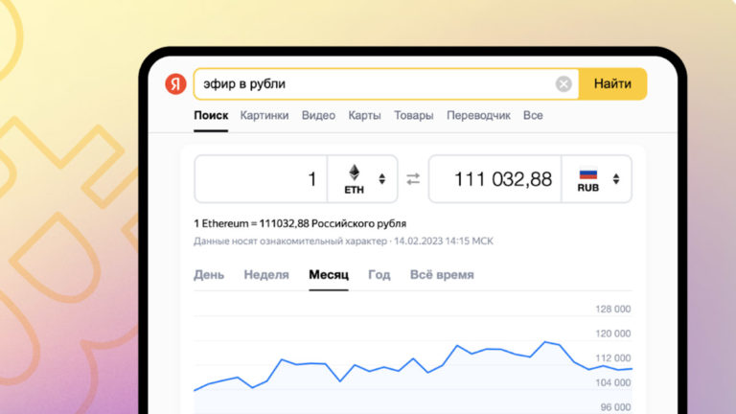736x414 pixels.
Task: Expand the Все menu item
Action: (x=533, y=115)
